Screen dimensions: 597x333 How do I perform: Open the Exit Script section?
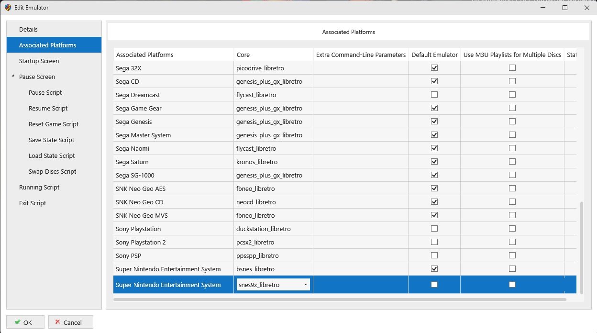[x=54, y=203]
